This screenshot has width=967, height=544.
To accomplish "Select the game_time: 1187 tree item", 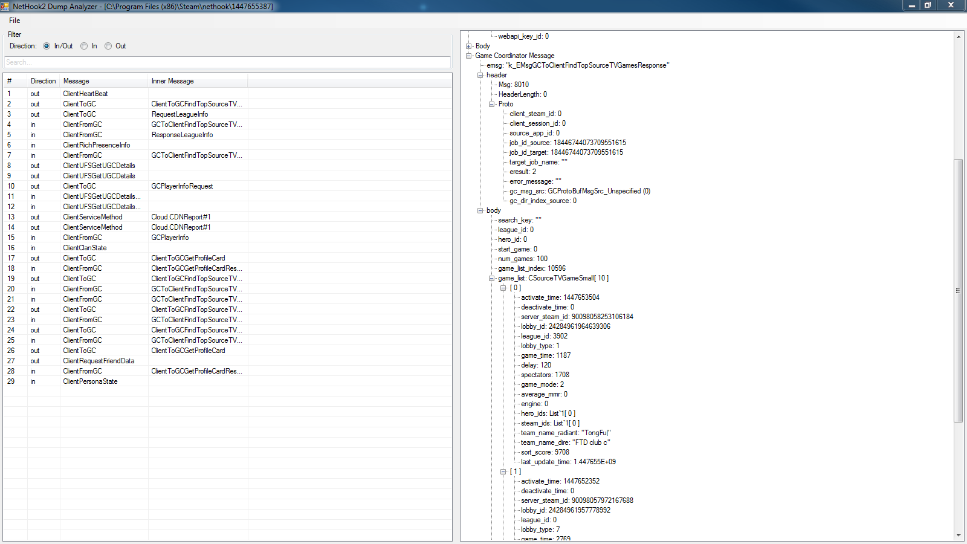I will 545,355.
